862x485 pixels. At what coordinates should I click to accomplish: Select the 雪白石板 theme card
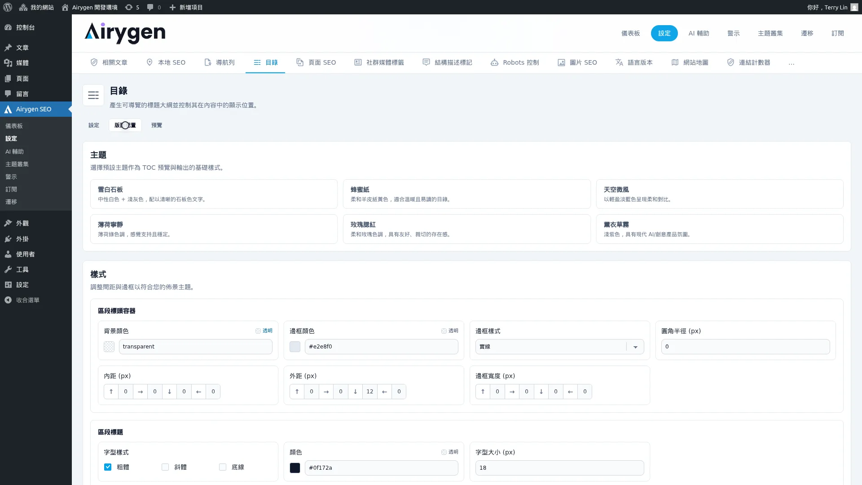pyautogui.click(x=214, y=194)
